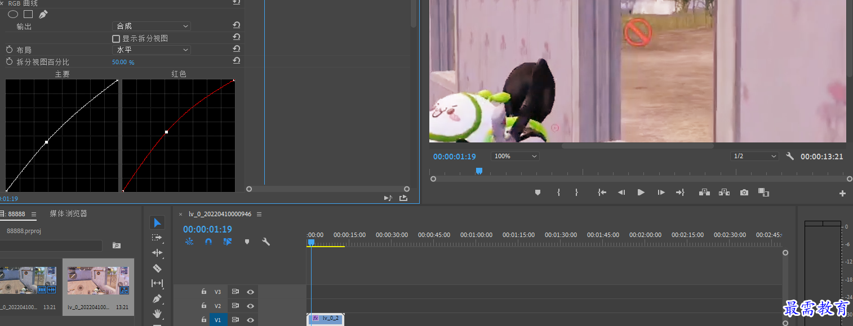Screen dimensions: 853x326
Task: Open the 88888 project panel menu
Action: (x=34, y=215)
